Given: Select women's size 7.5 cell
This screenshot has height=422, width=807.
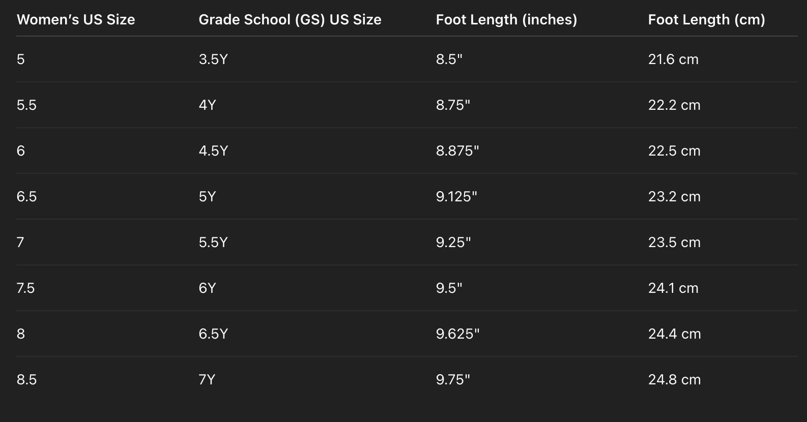Looking at the screenshot, I should coord(25,288).
